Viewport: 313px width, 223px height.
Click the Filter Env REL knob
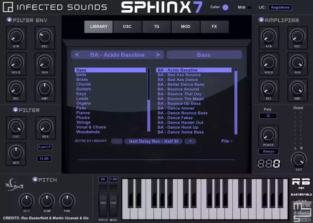coord(16,88)
